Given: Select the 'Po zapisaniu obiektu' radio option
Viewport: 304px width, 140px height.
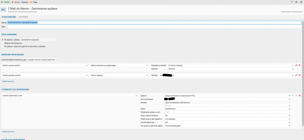Looking at the screenshot, I should (x=3, y=40).
